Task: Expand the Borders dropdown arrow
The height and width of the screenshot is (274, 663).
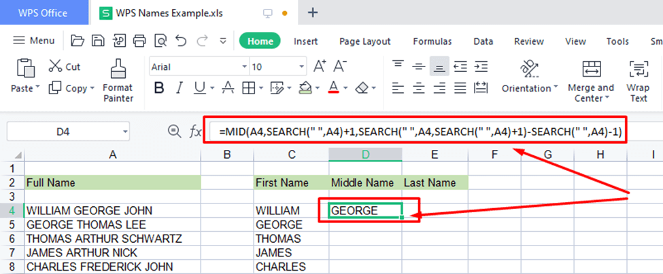Action: pos(261,88)
